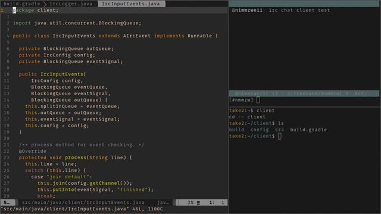
Task: Click 'src' directory in ls output
Action: [279, 130]
